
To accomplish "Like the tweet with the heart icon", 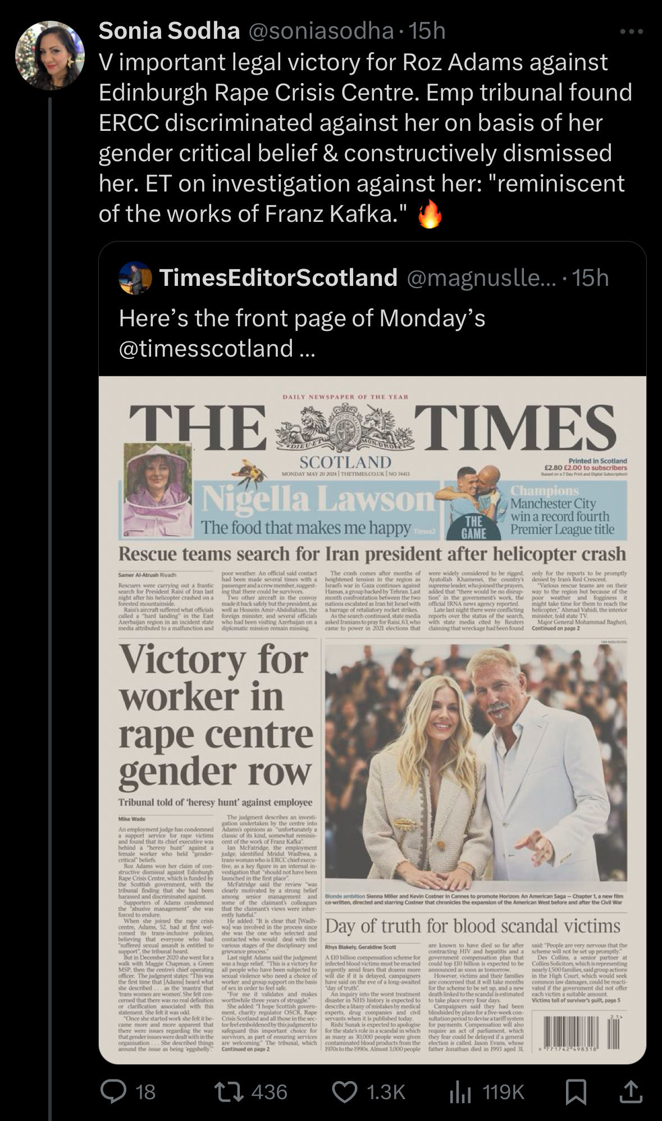I will (x=345, y=1092).
